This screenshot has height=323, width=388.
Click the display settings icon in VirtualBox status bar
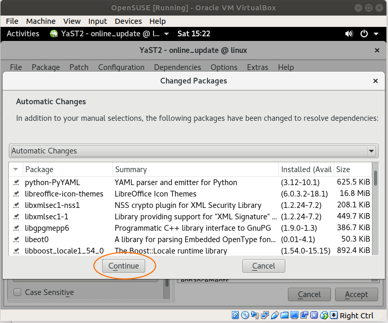point(294,315)
